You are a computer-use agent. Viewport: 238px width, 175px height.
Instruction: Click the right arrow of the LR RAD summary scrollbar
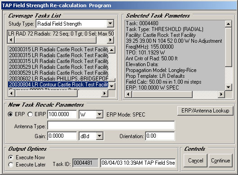tap(110, 40)
